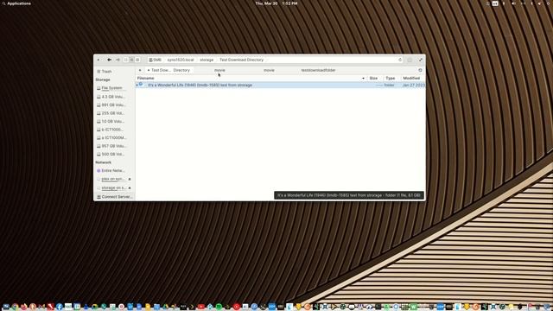Switch to the second movie tab
This screenshot has height=311, width=553.
pyautogui.click(x=269, y=70)
